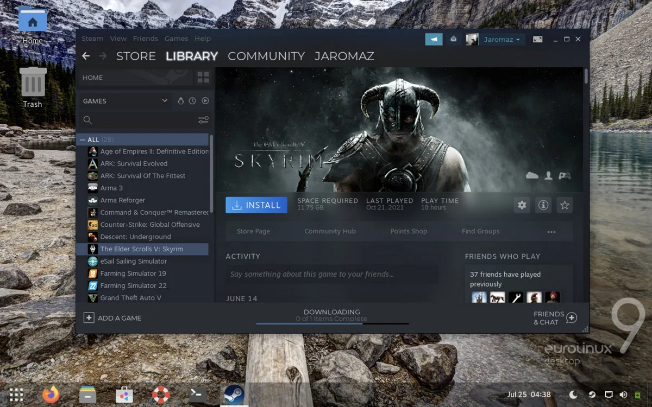The width and height of the screenshot is (652, 407).
Task: Select Farming Simulator 22 in the library list
Action: 135,285
